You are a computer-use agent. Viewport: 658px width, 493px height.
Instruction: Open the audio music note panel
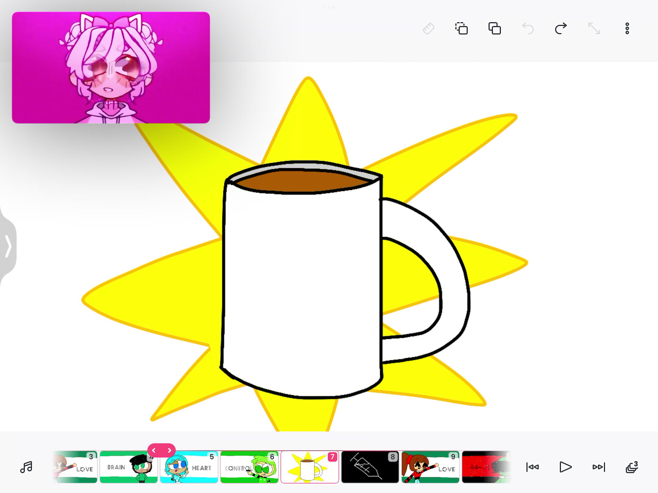(26, 467)
